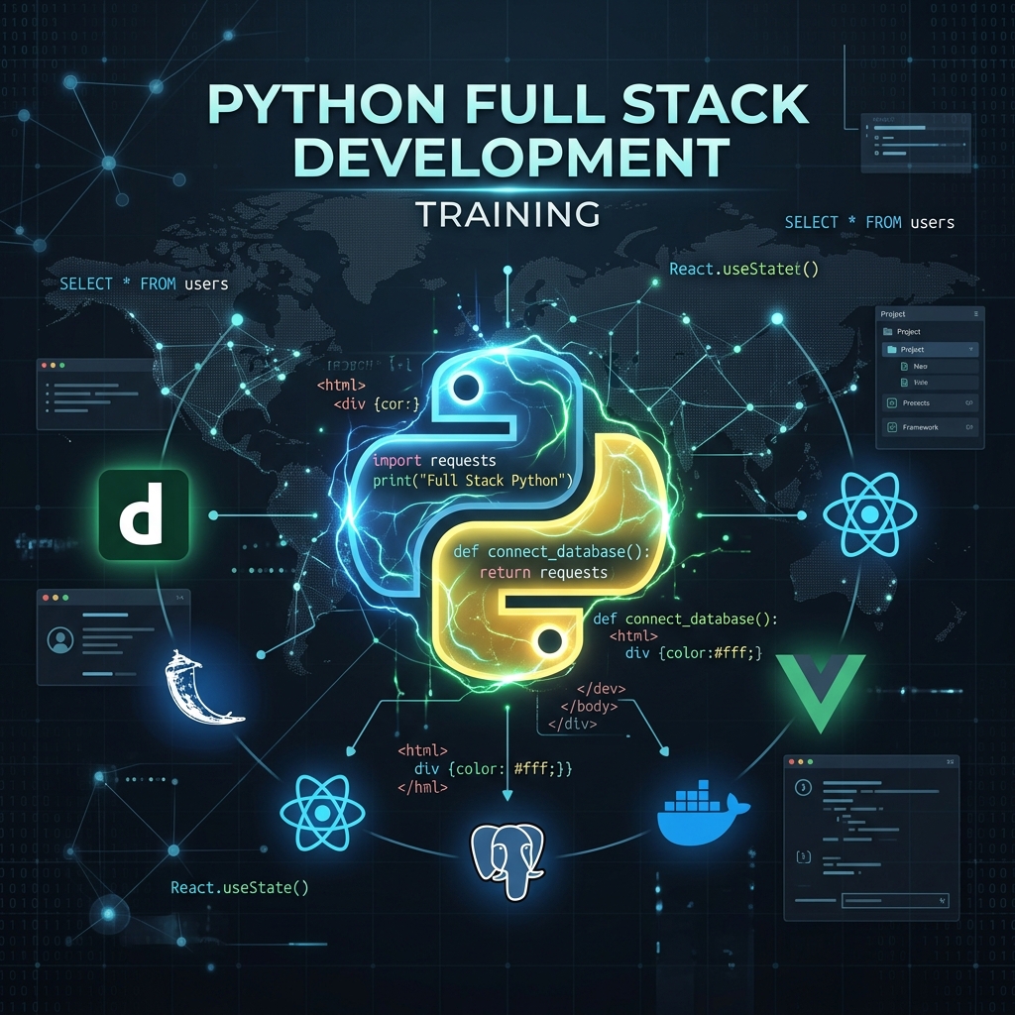This screenshot has width=1015, height=1015.
Task: Click the input field in bottom-right code window
Action: [895, 900]
